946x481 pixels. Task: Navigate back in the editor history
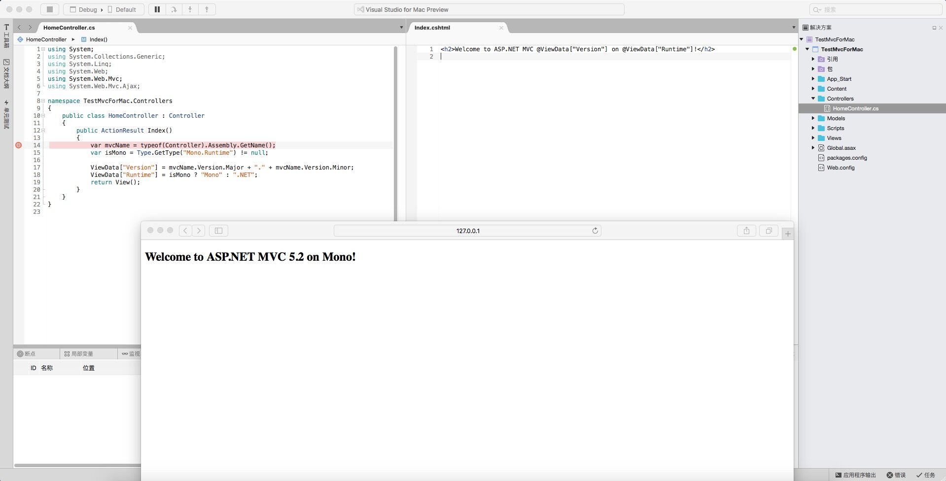coord(19,28)
